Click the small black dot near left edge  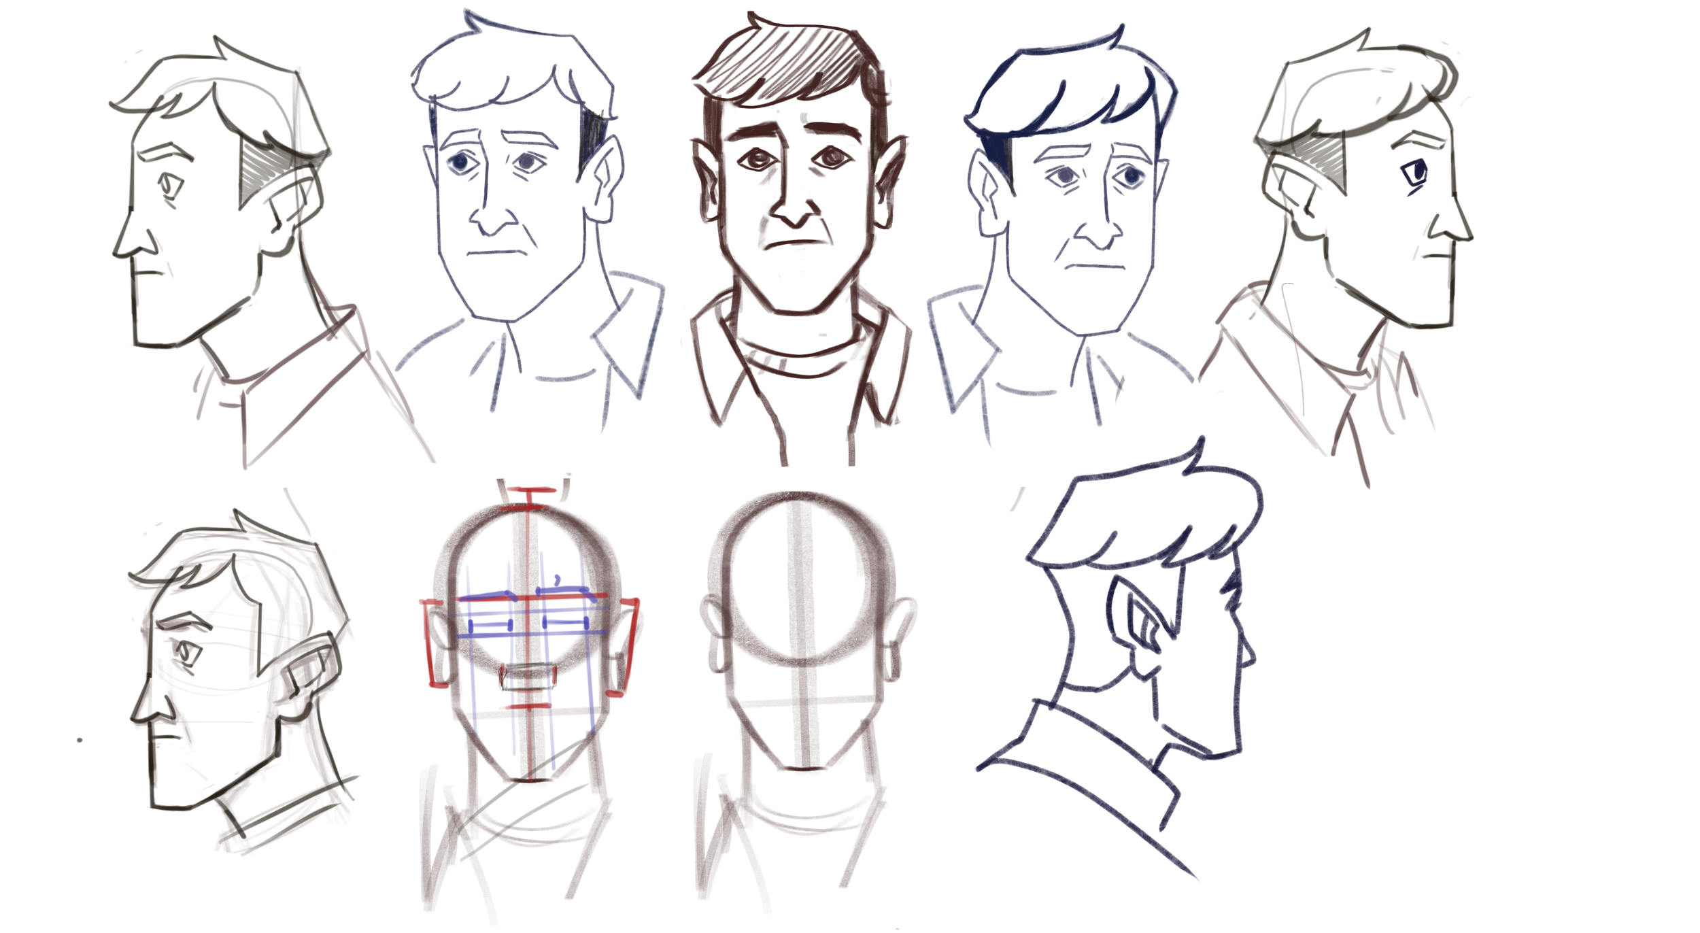coord(80,740)
